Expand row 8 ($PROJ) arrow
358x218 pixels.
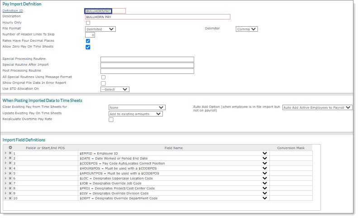tap(5, 188)
